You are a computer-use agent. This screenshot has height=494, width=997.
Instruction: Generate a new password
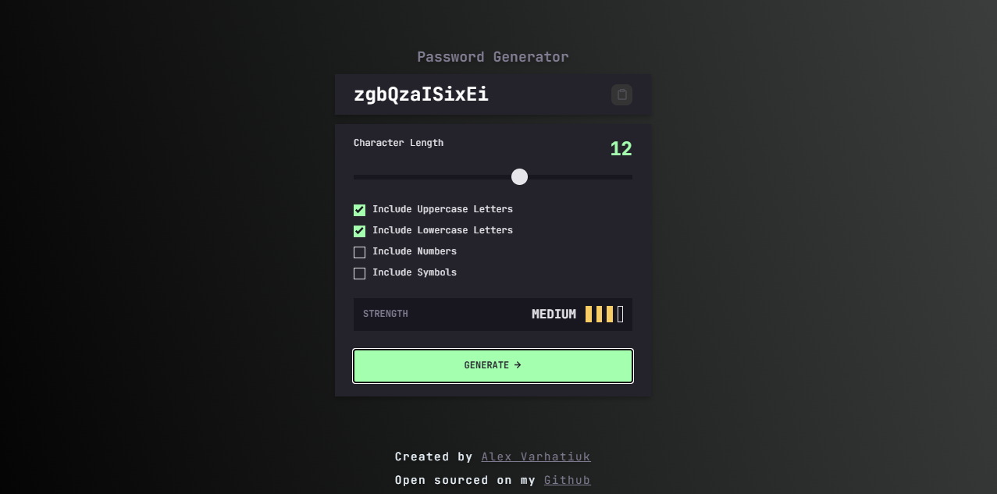tap(493, 364)
